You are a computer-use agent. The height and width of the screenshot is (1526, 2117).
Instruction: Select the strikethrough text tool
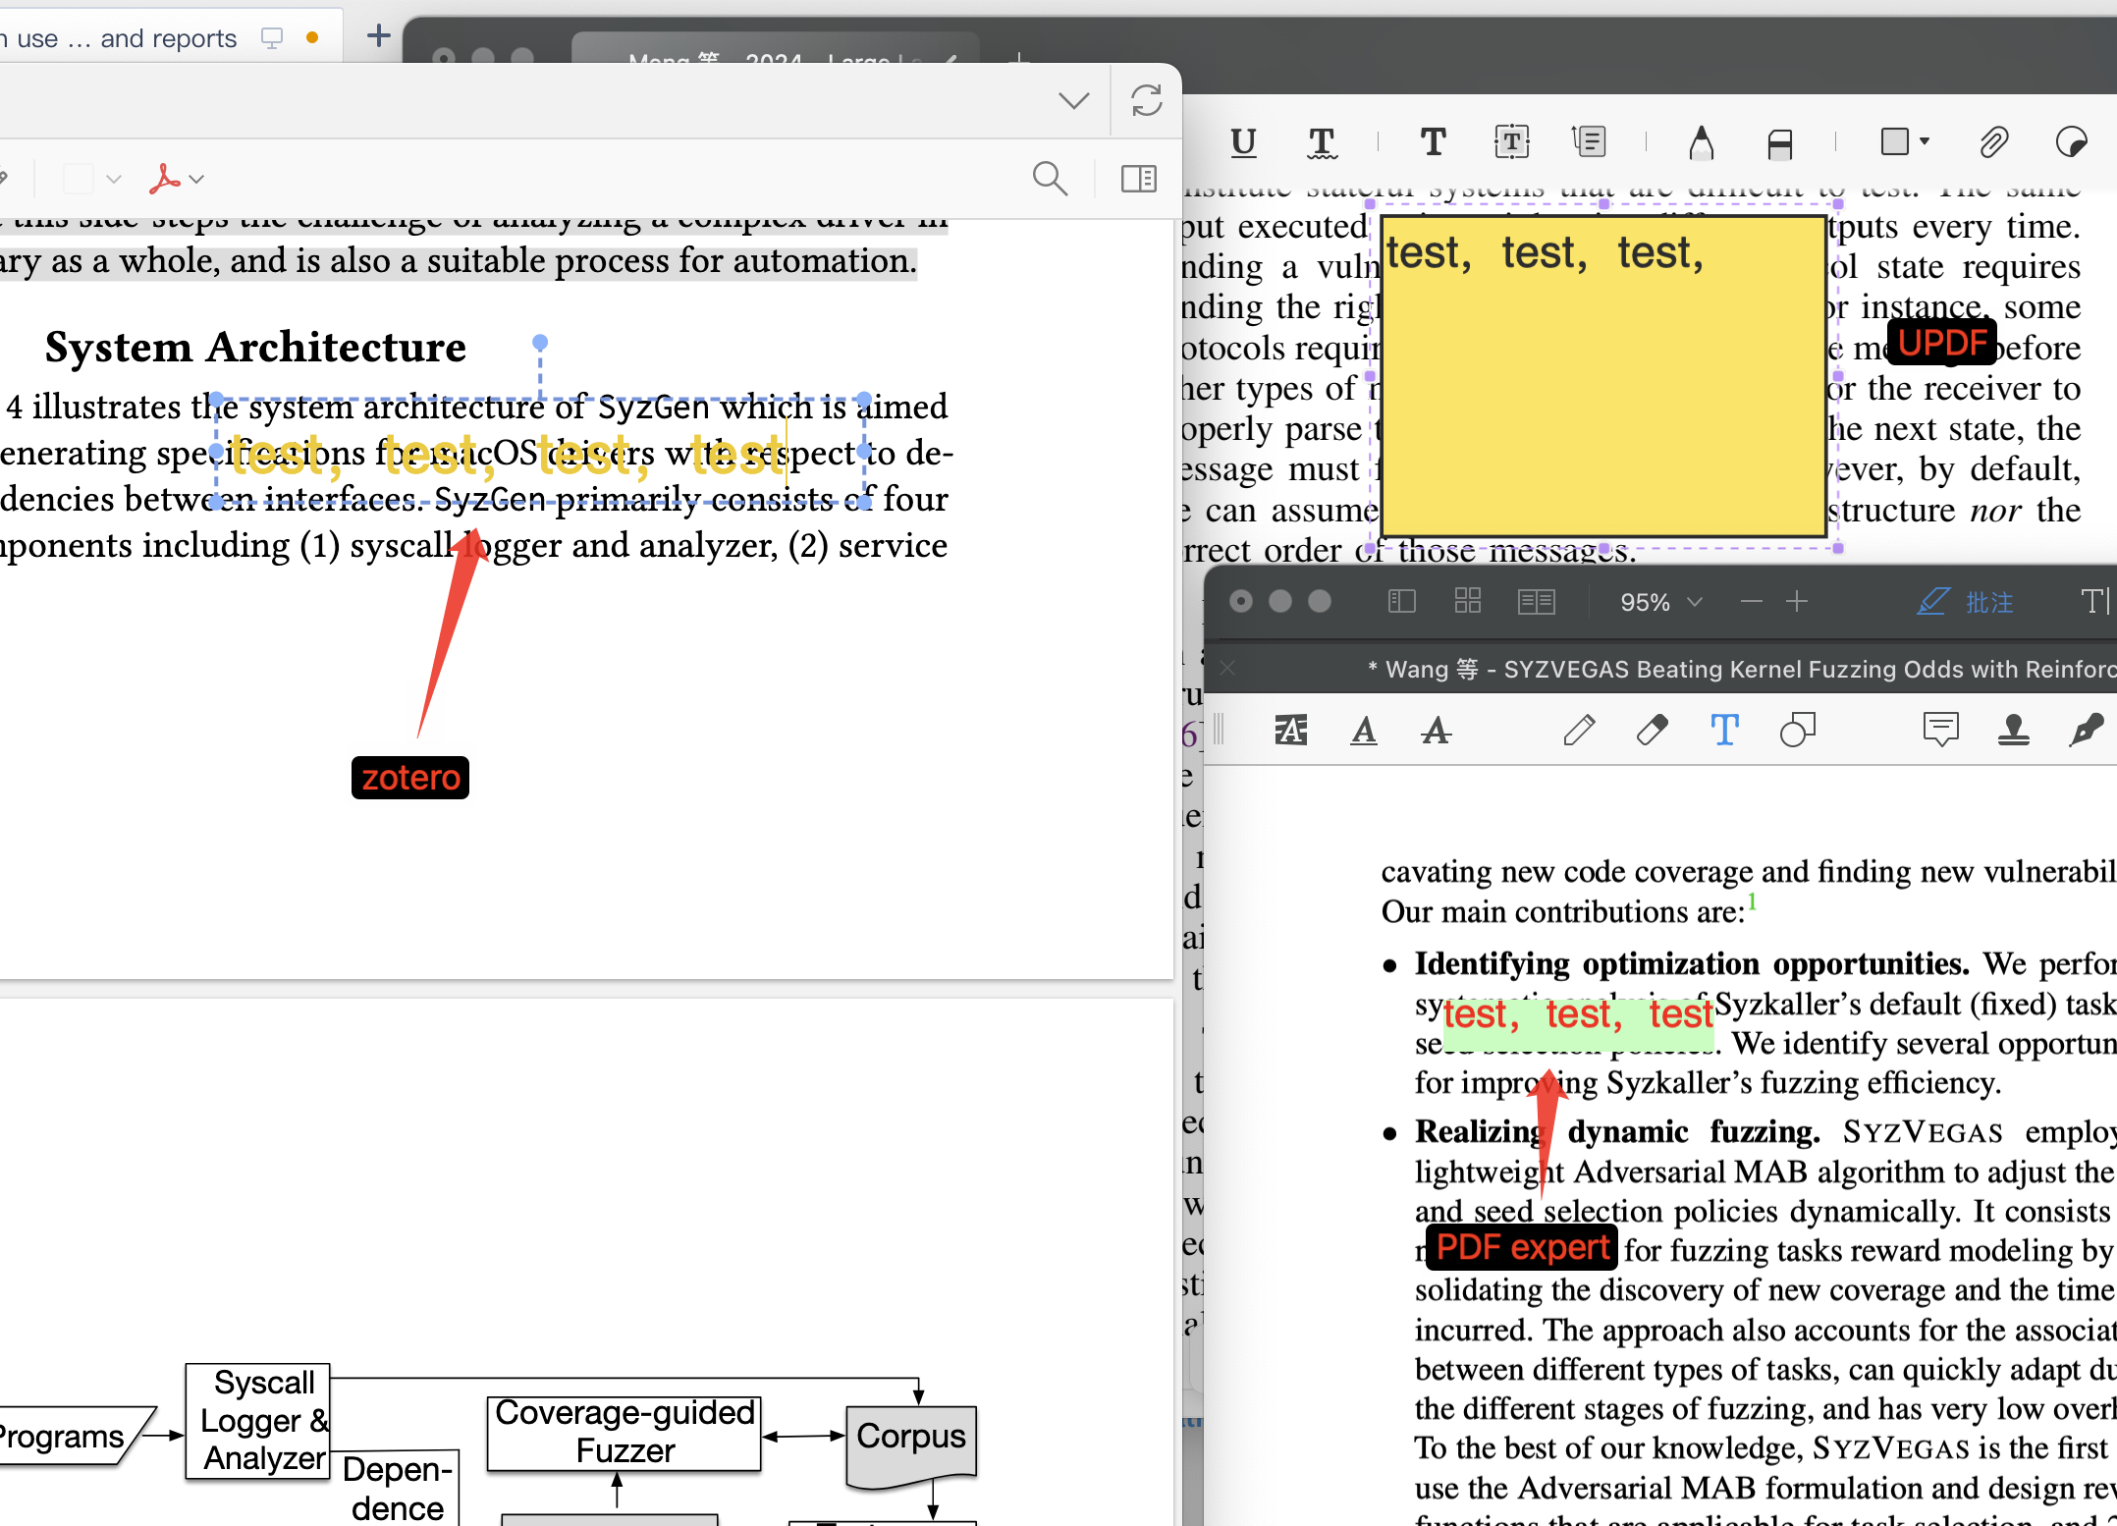[1436, 731]
